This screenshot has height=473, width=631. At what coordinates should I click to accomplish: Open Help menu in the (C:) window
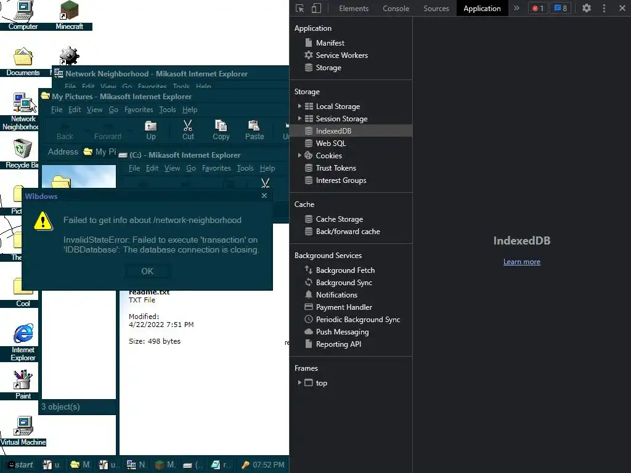[x=267, y=168]
